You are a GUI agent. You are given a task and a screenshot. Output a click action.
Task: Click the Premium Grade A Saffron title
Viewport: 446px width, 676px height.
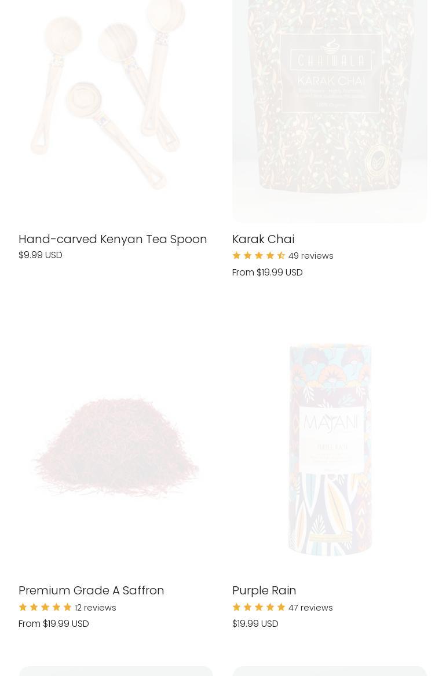click(x=91, y=590)
